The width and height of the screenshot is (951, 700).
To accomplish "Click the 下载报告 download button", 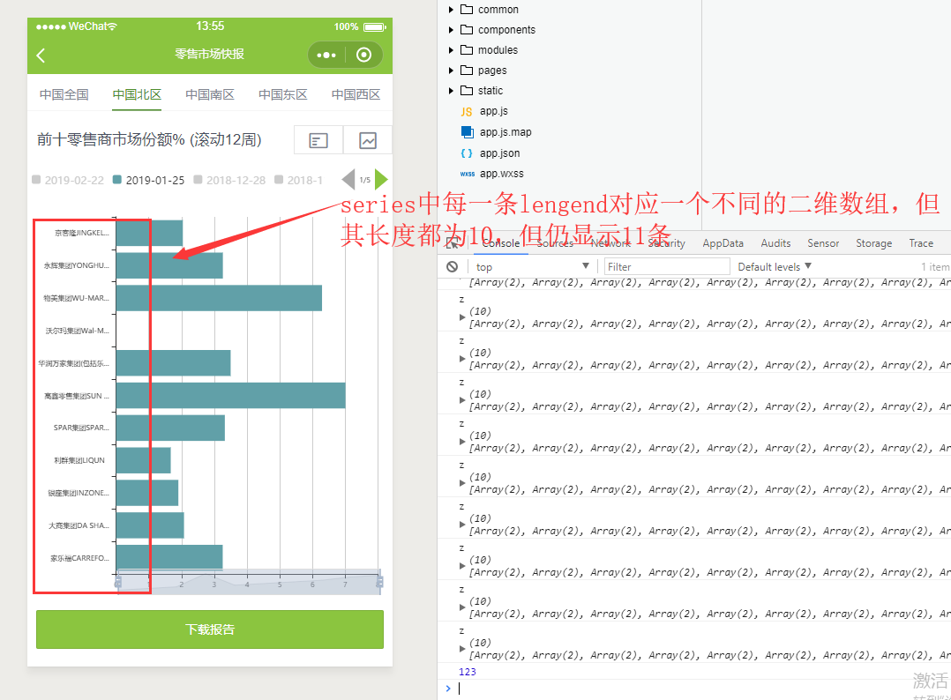I will 210,629.
